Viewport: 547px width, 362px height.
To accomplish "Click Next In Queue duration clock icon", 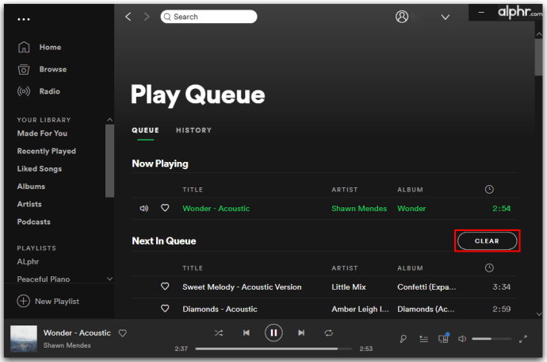I will click(489, 268).
